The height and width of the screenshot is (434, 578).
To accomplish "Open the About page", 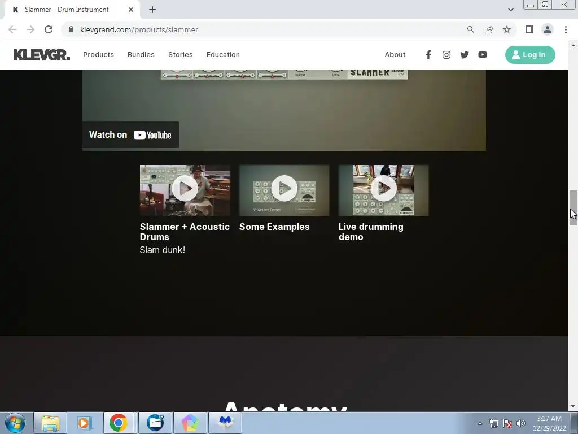I will pos(395,55).
